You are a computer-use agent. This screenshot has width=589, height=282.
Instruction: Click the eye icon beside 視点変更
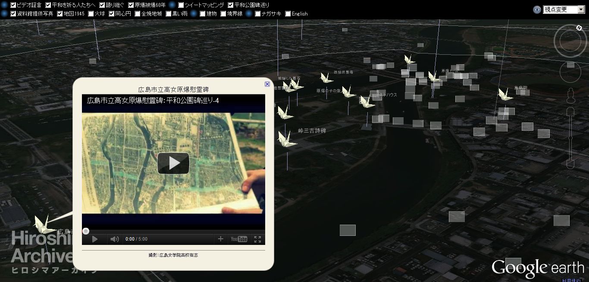click(537, 9)
